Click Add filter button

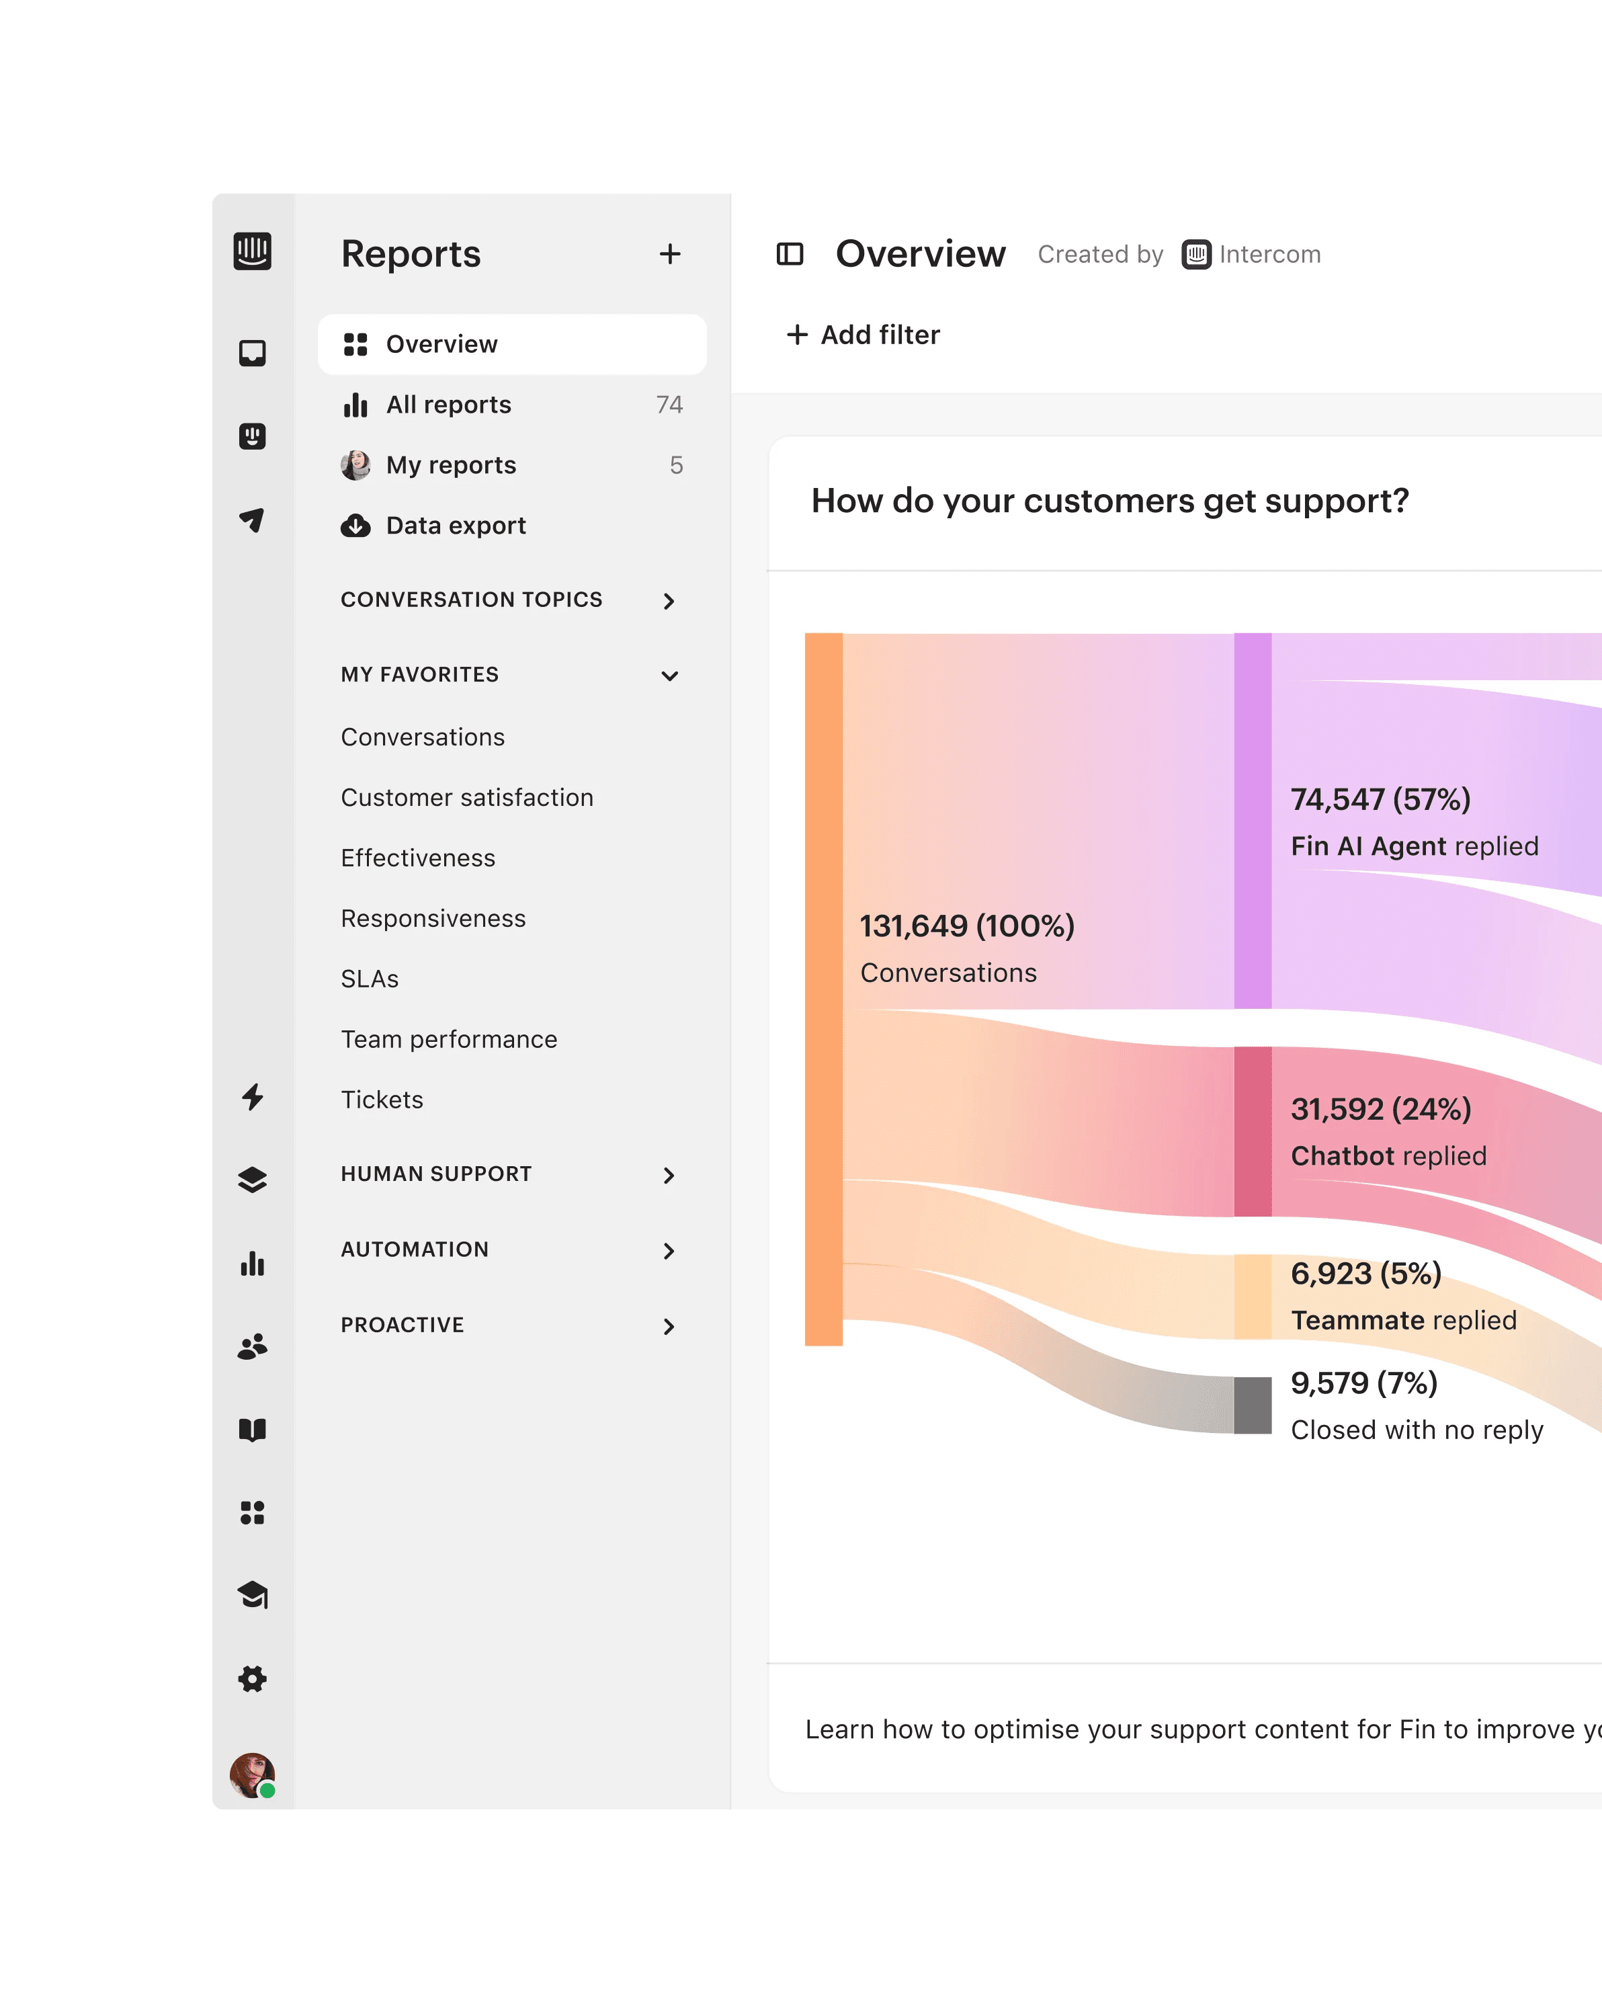point(863,335)
